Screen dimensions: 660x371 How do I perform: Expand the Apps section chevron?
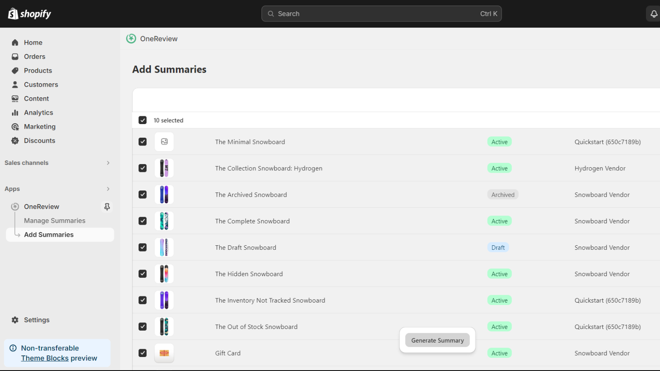[x=108, y=189]
